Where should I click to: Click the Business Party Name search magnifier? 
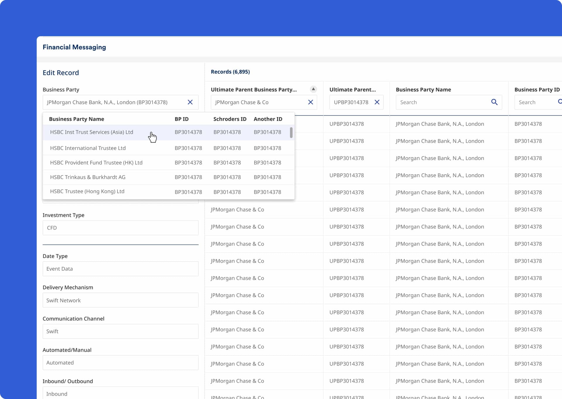[x=494, y=102]
